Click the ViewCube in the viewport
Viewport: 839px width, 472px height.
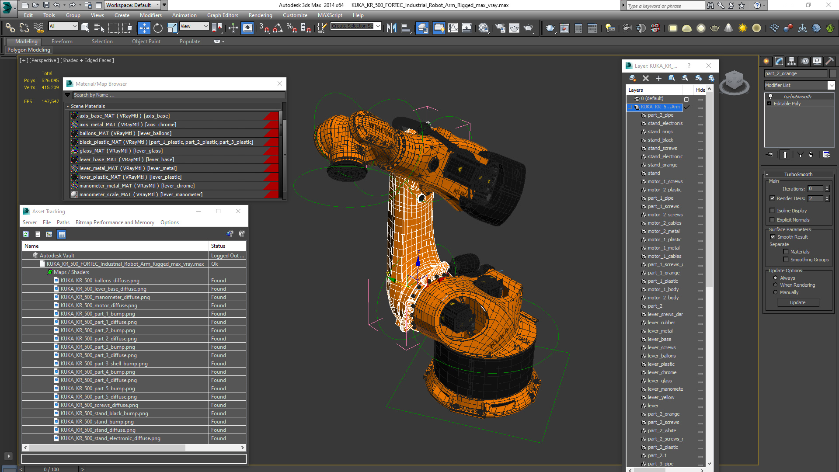[x=734, y=81]
